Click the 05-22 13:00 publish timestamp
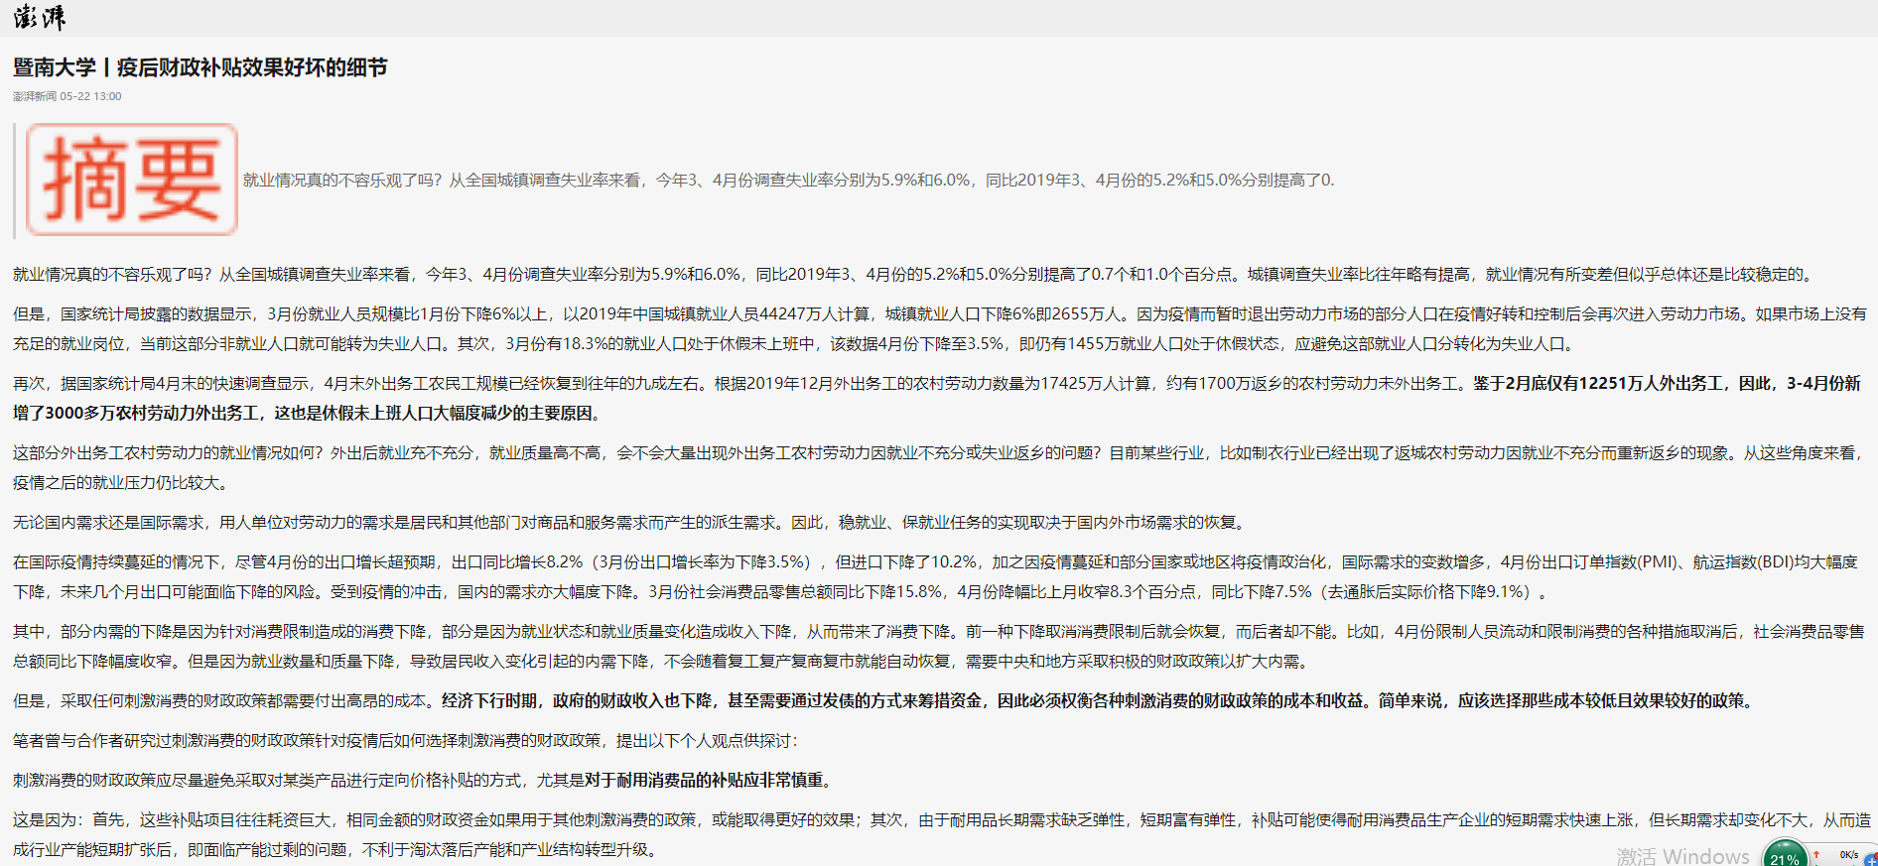Screen dimensions: 1878x866 click(x=90, y=96)
